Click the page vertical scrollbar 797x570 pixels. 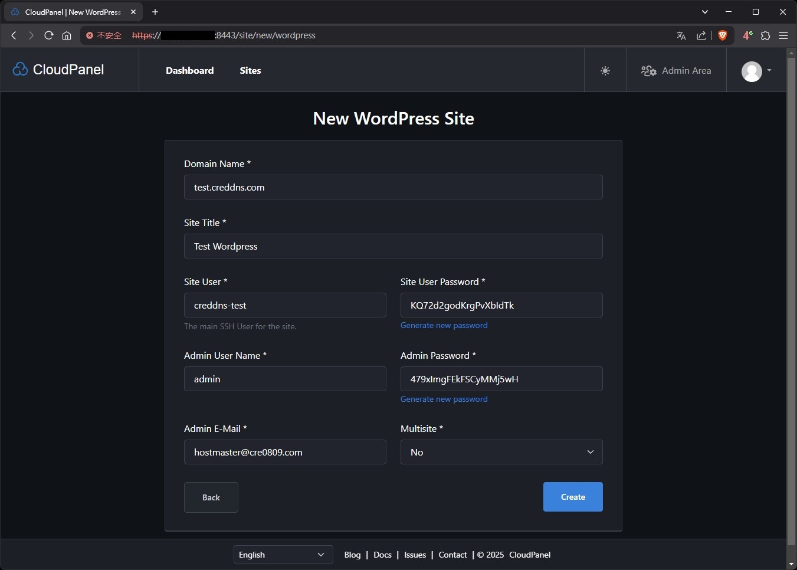[791, 301]
